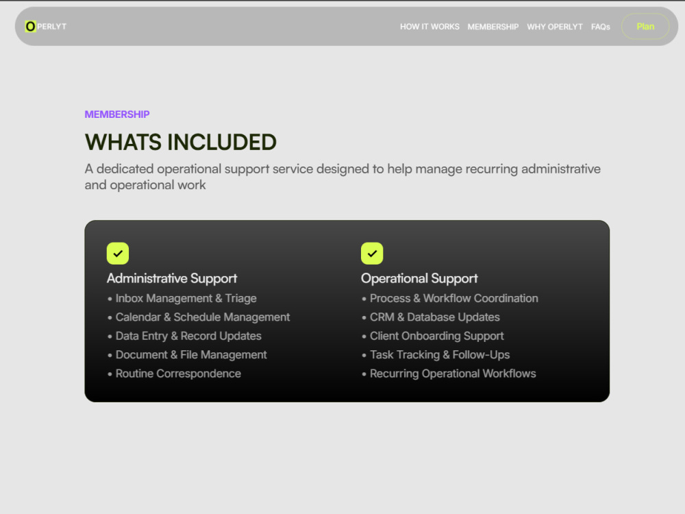Click the purple MEMBERSHIP section label

pyautogui.click(x=117, y=114)
